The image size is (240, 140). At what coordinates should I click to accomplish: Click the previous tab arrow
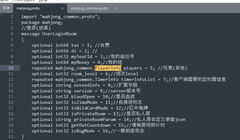(4, 8)
